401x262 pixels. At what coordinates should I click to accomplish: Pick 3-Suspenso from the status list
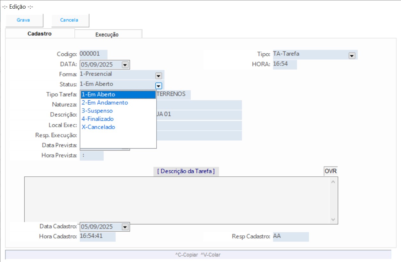(x=97, y=111)
